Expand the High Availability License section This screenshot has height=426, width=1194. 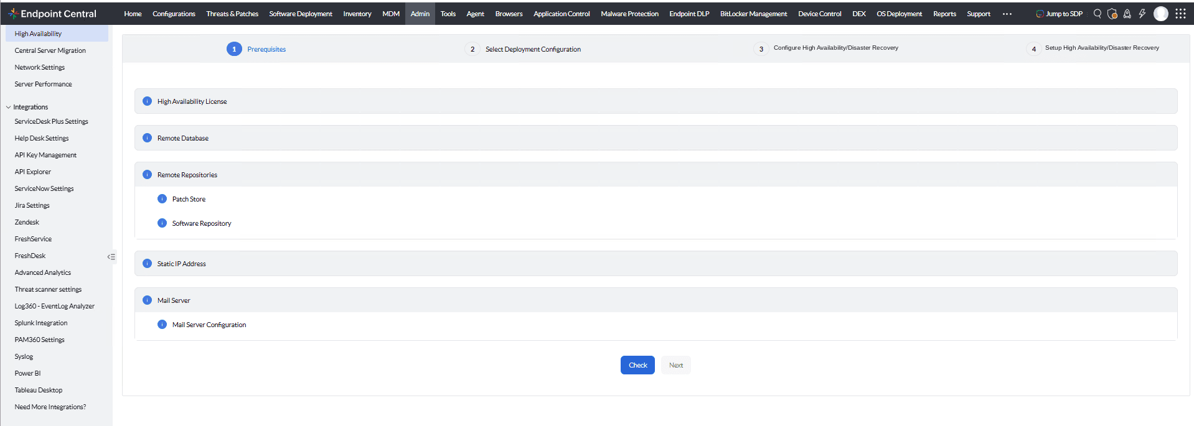coord(656,101)
